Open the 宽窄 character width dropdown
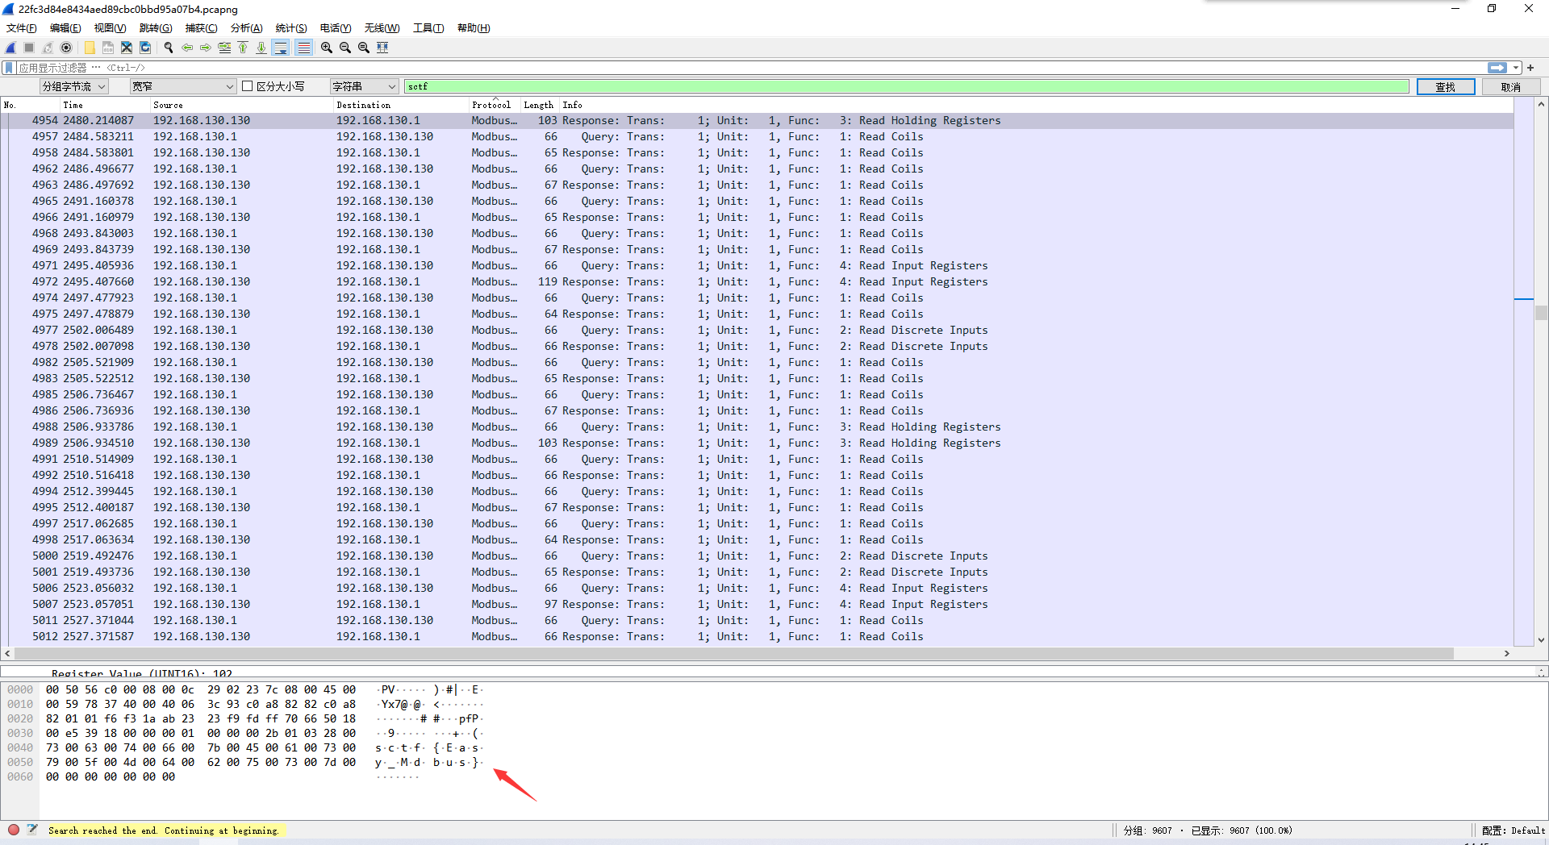 point(183,86)
